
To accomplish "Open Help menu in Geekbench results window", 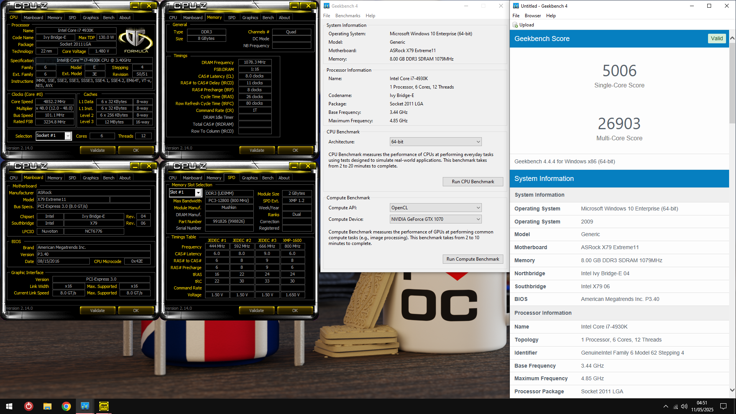I will (551, 16).
